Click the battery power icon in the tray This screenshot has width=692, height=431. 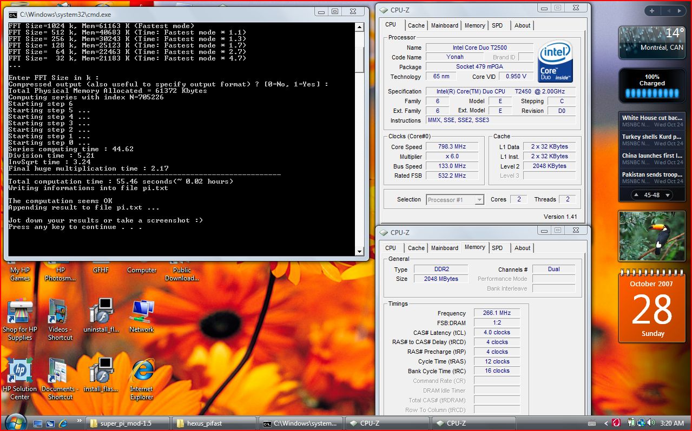[x=631, y=423]
